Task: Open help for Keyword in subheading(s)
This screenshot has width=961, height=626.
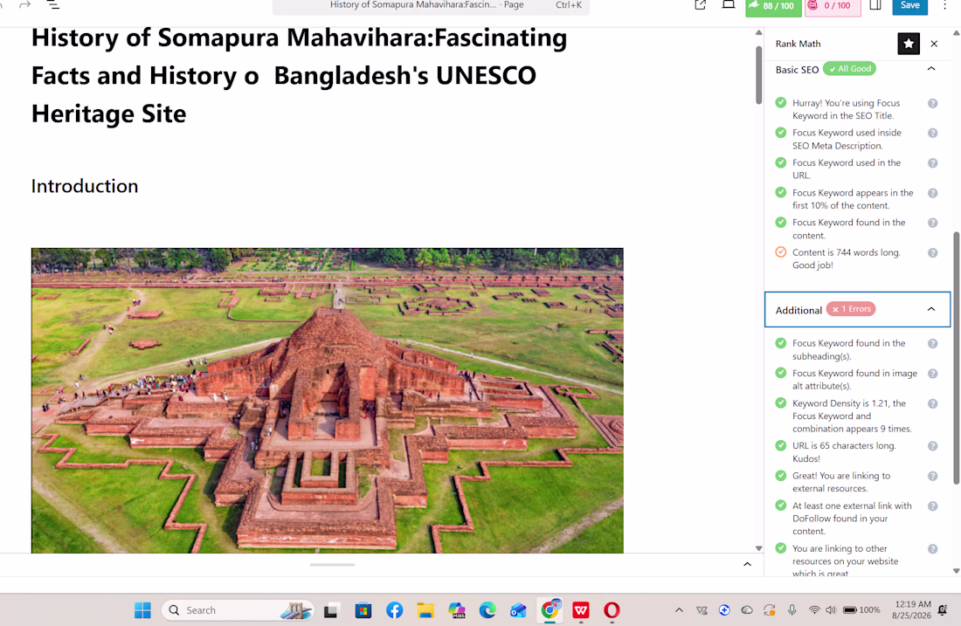Action: (x=932, y=344)
